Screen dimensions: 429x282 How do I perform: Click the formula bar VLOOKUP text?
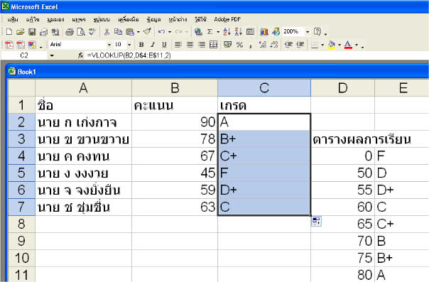point(129,55)
